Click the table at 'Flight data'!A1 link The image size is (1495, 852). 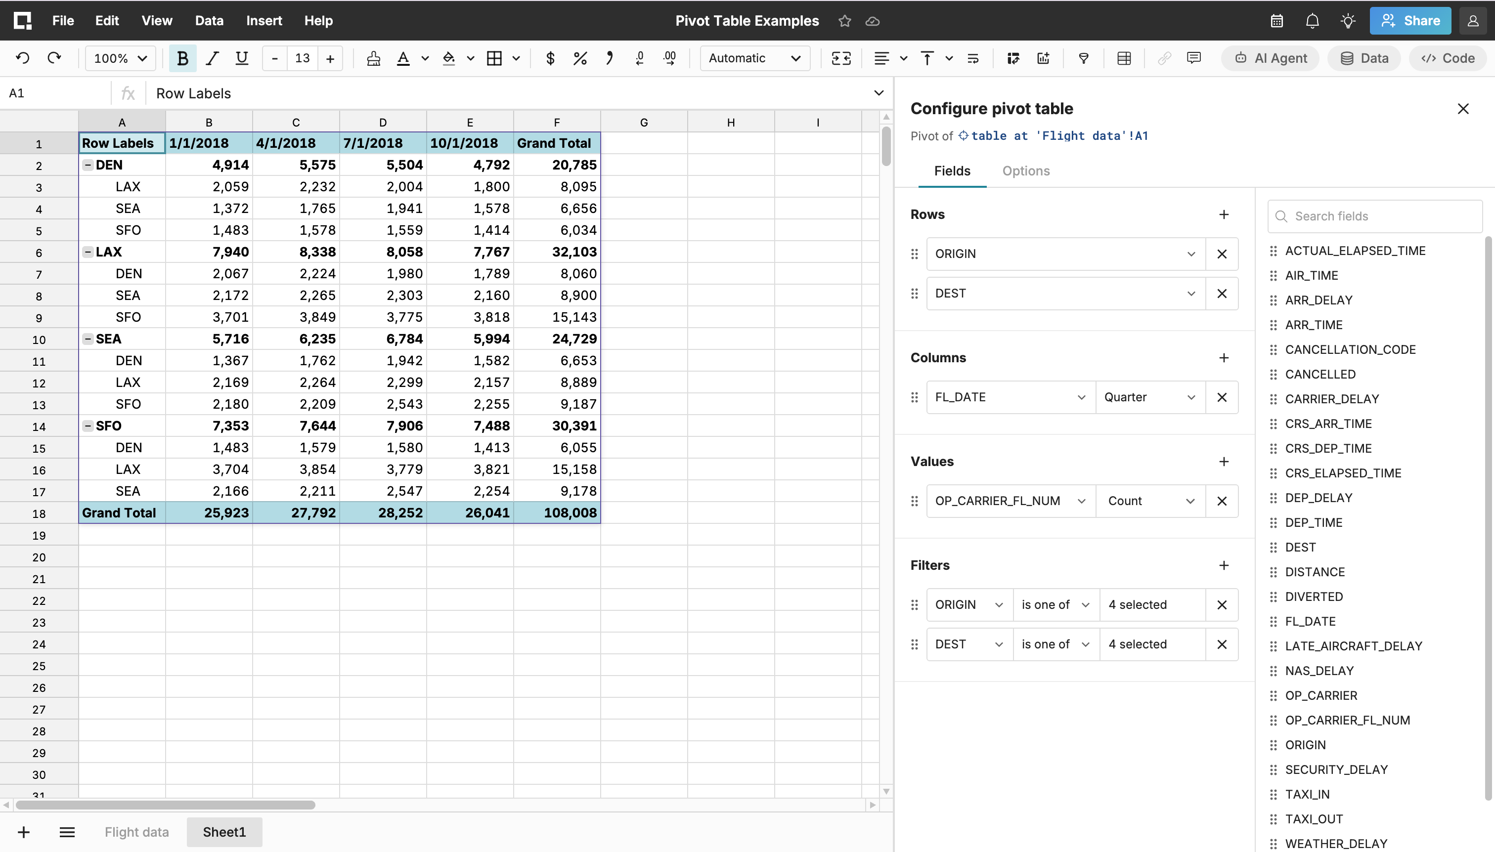pos(1053,136)
